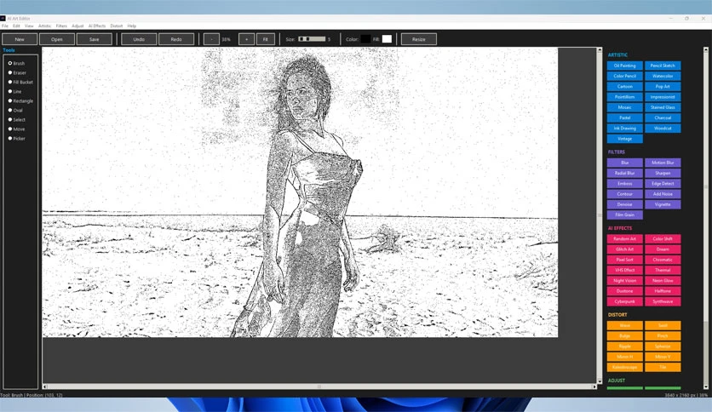Open the Distort menu
This screenshot has width=712, height=412.
tap(116, 26)
